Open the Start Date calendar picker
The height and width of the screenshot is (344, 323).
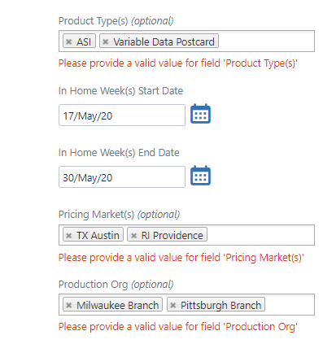coord(200,114)
